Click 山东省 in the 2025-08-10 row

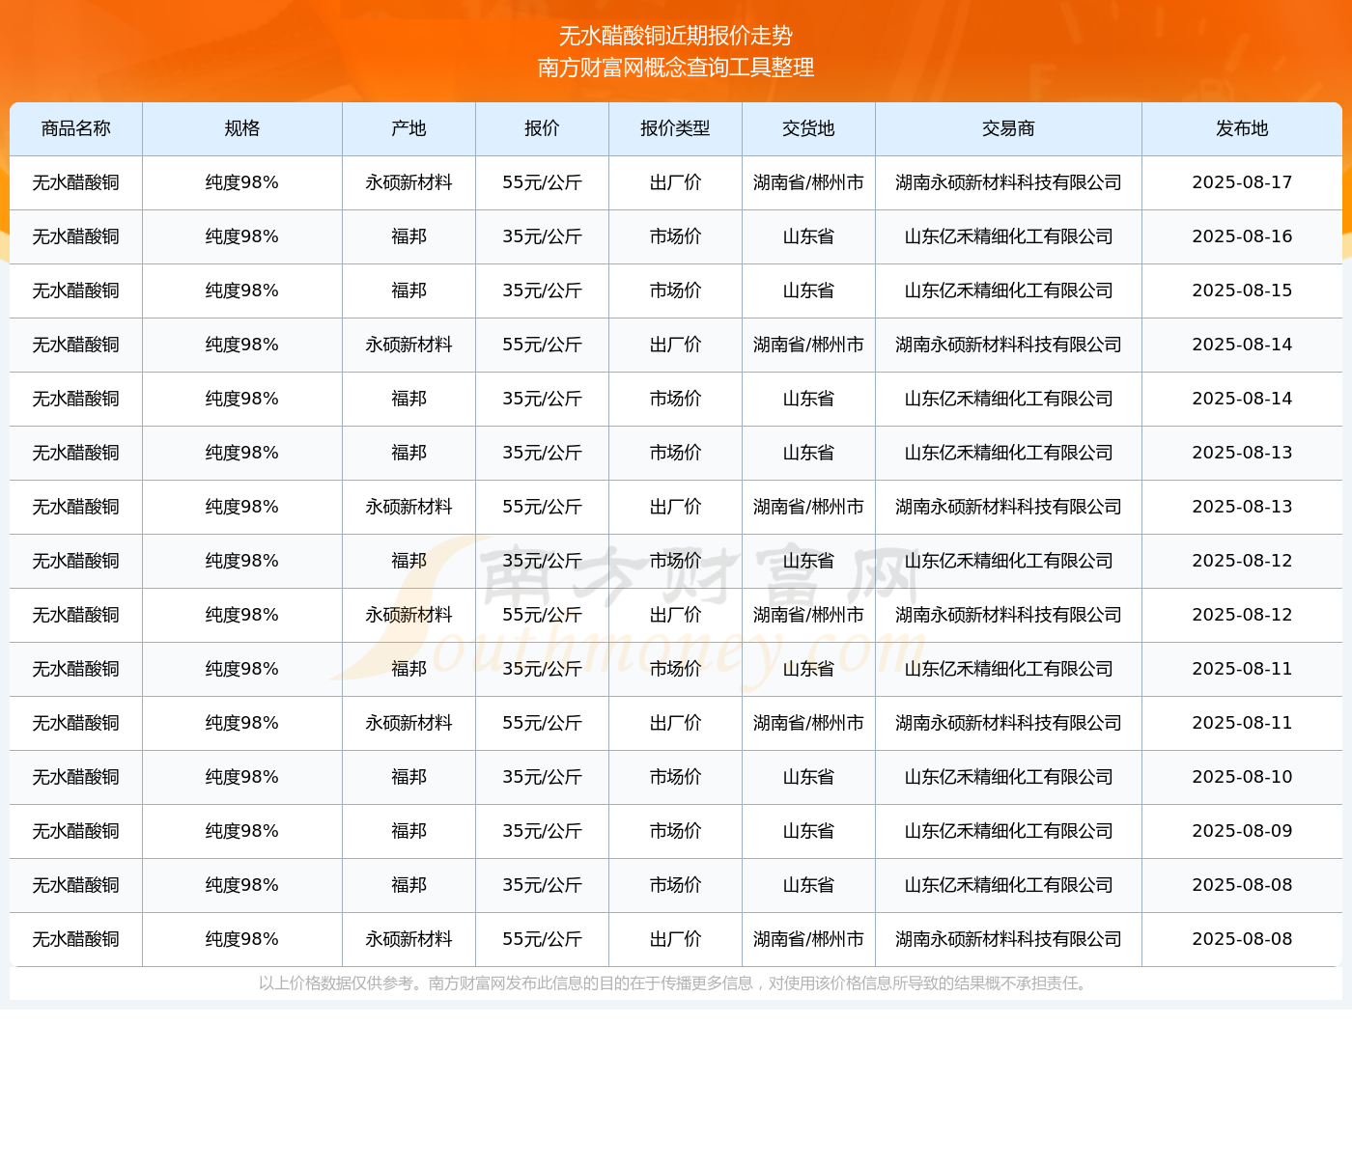(x=808, y=777)
